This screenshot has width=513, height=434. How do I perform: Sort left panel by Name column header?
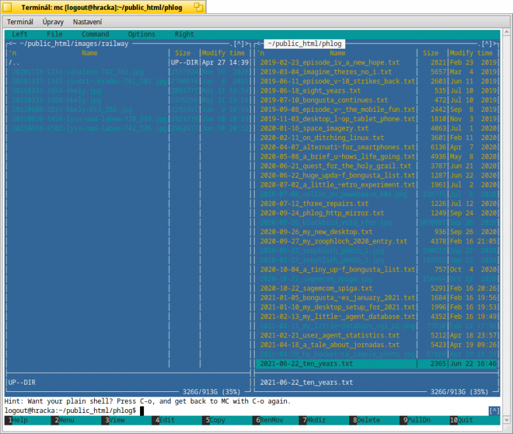pyautogui.click(x=89, y=53)
